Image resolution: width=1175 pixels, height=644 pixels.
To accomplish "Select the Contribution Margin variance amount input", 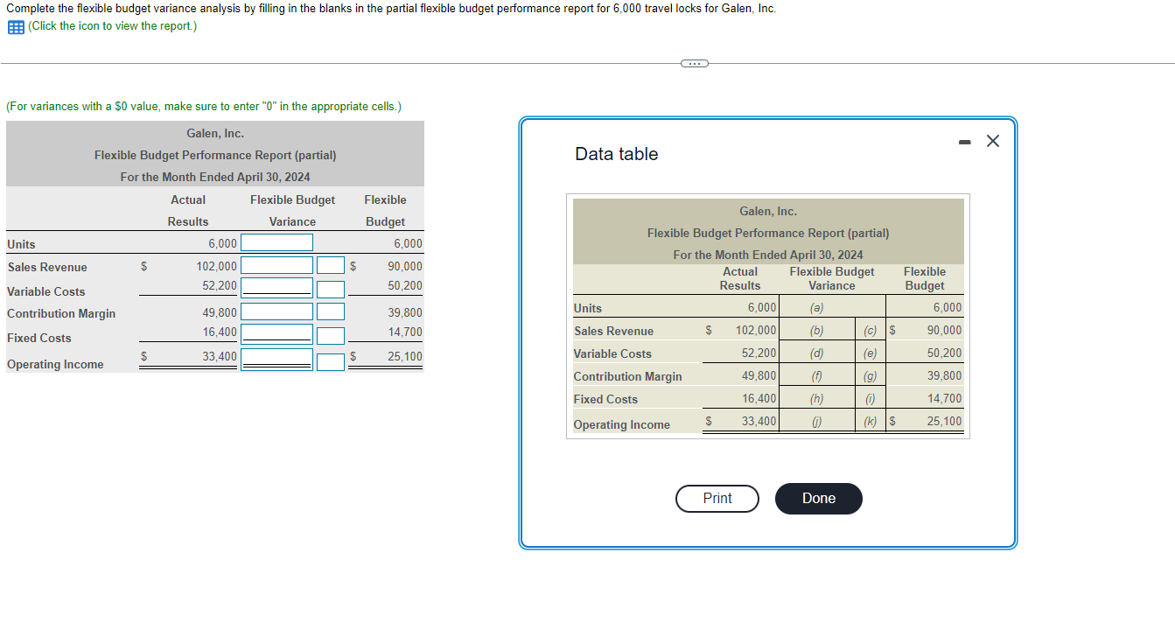I will click(276, 311).
